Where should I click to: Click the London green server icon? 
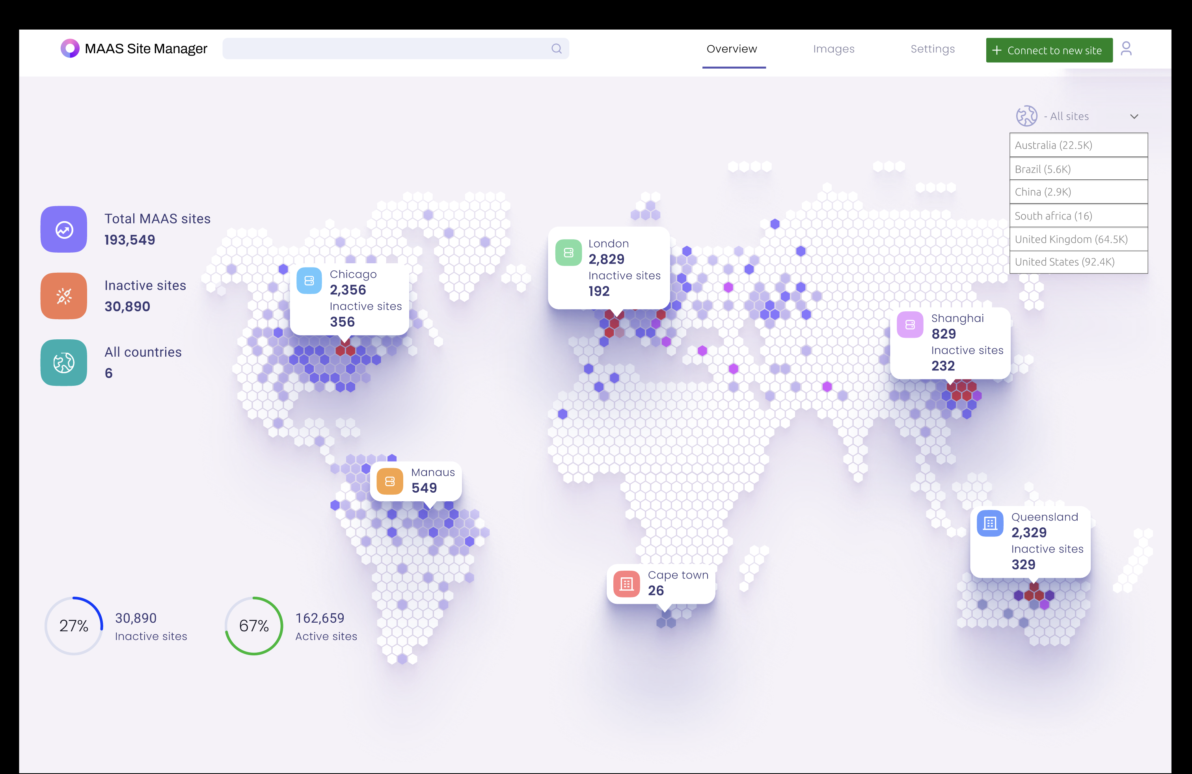568,252
